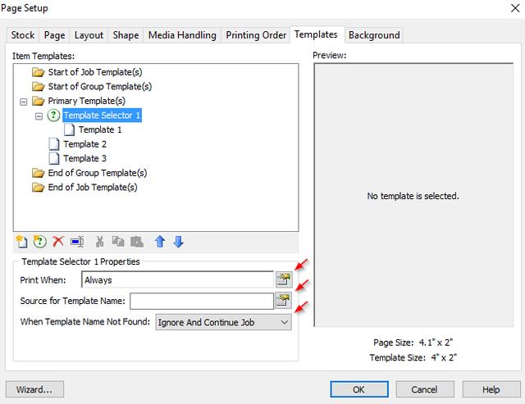525x404 pixels.
Task: Select the End of Job Template(s) folder
Action: pos(93,188)
